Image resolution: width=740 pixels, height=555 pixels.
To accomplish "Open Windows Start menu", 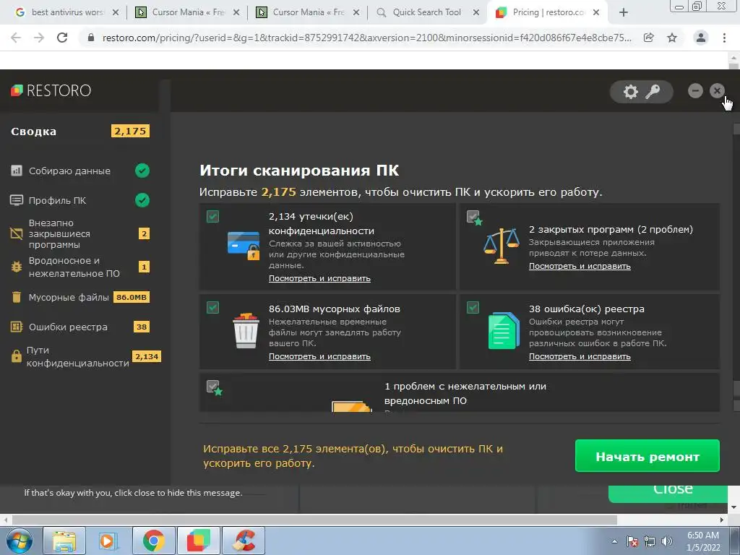I will point(19,541).
